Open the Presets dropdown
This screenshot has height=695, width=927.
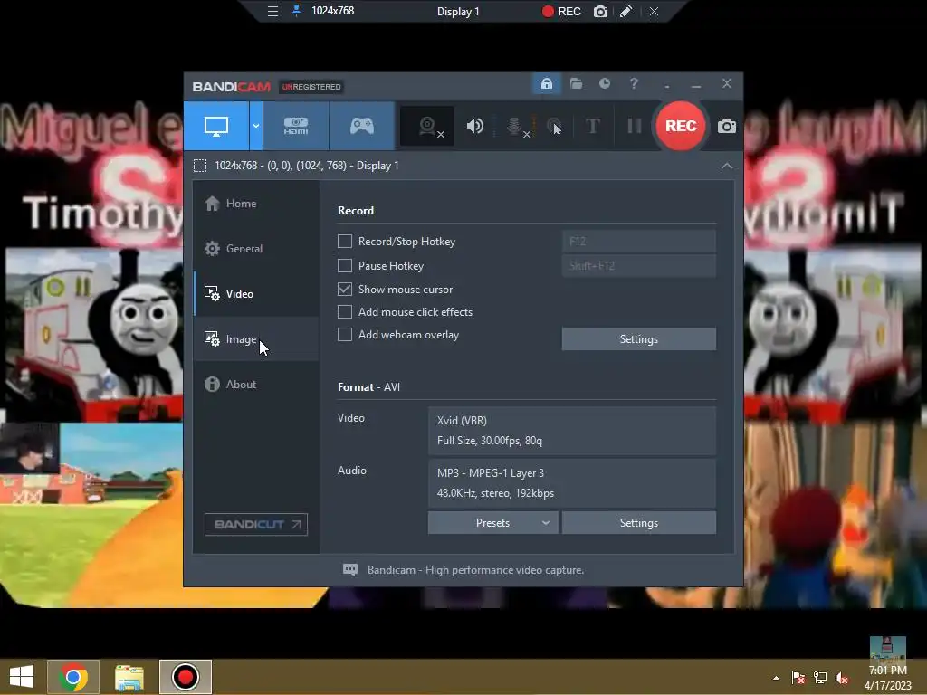[492, 523]
